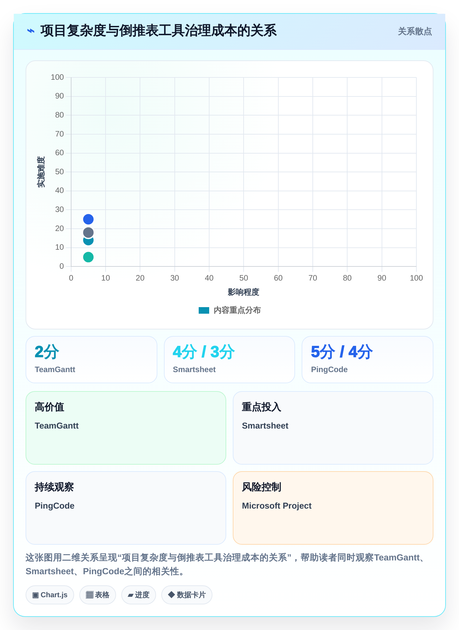The image size is (459, 630).
Task: Open the 2分 TeamGantt score card
Action: tap(91, 360)
